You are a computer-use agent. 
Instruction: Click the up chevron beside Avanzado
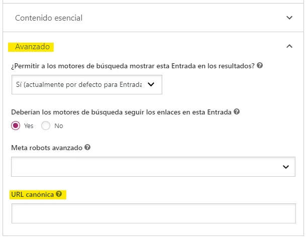tap(289, 46)
